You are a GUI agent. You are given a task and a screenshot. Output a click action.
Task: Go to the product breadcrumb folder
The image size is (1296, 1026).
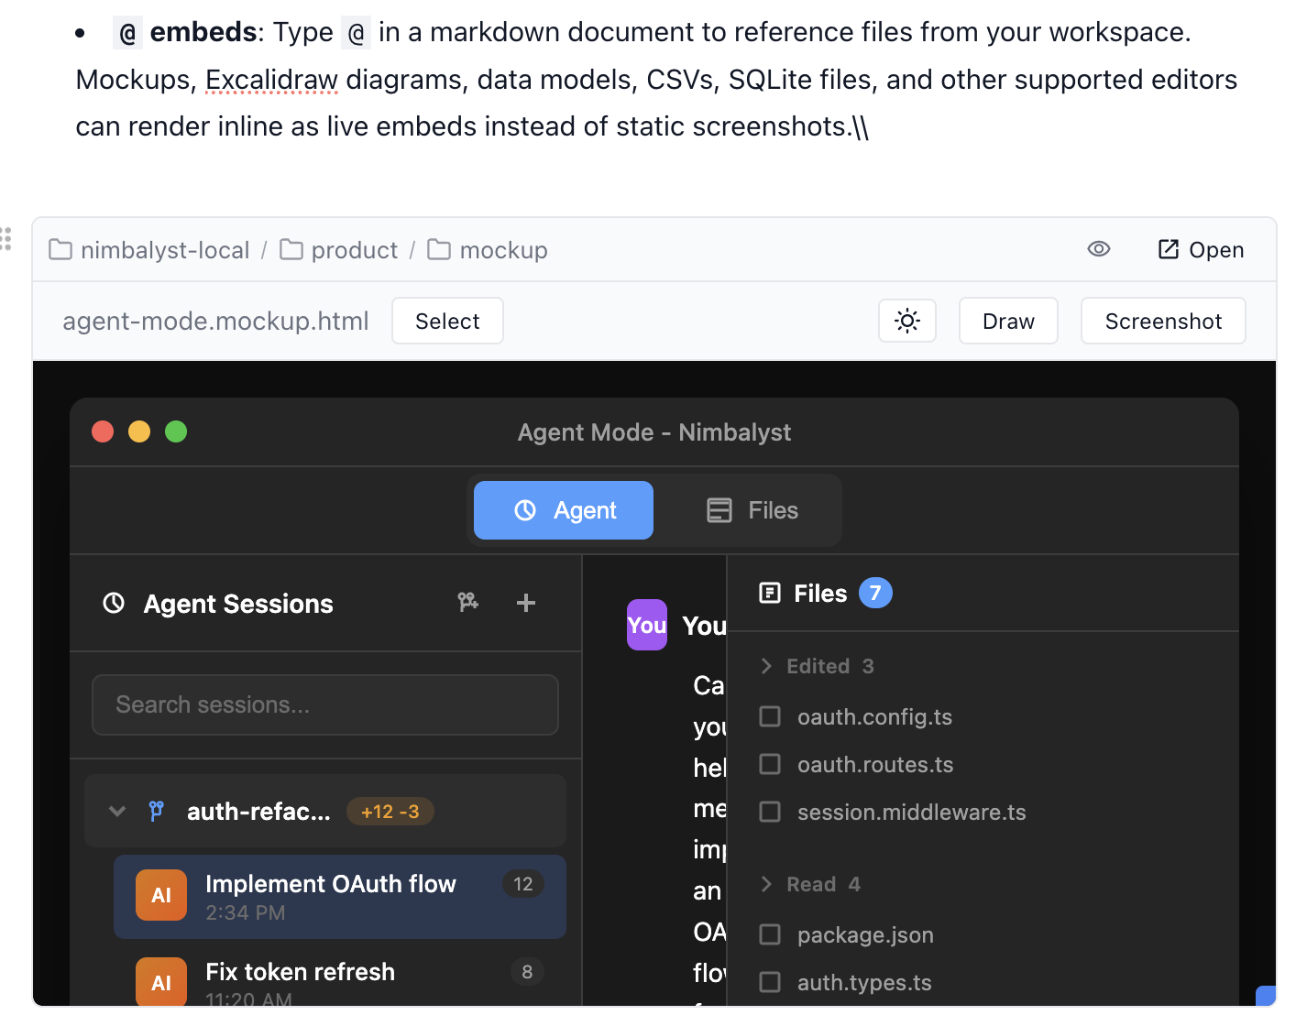[338, 250]
